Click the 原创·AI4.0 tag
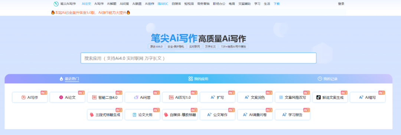The height and width of the screenshot is (135, 401). pos(156,47)
